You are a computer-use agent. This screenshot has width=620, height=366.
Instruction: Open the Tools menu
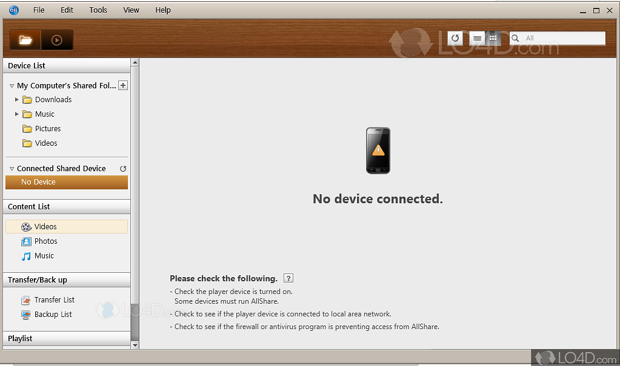coord(98,10)
